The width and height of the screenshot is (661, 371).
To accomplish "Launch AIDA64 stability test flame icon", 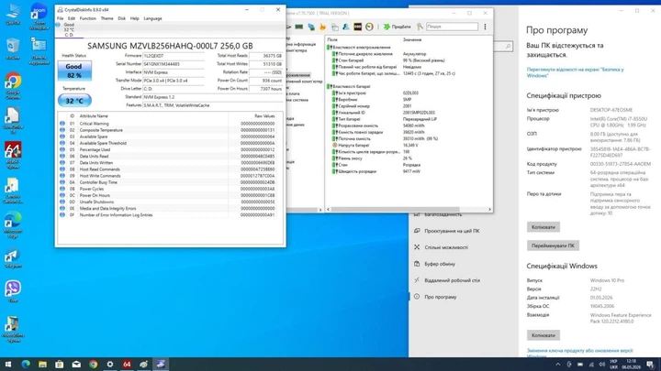I will [x=323, y=27].
